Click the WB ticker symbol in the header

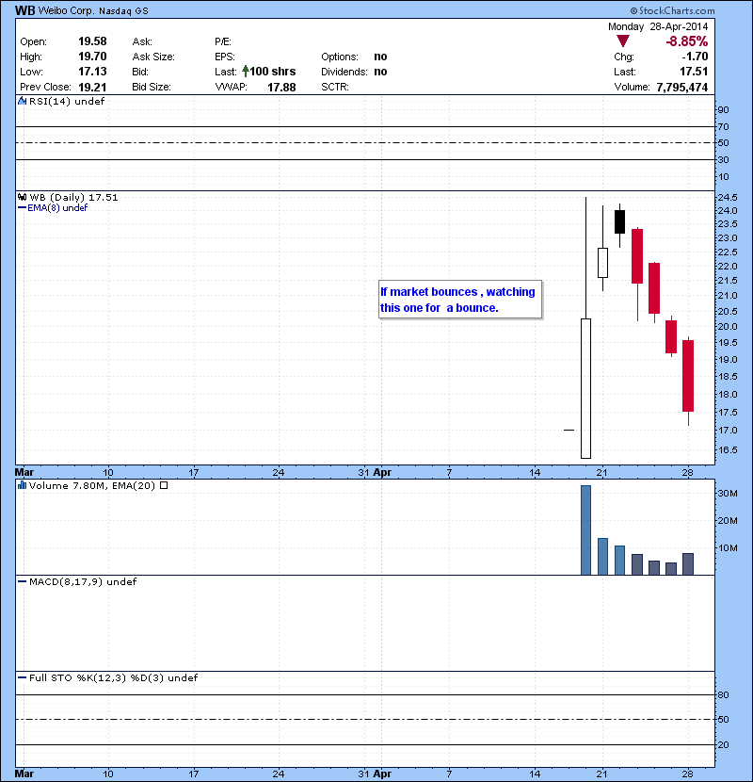pos(24,10)
